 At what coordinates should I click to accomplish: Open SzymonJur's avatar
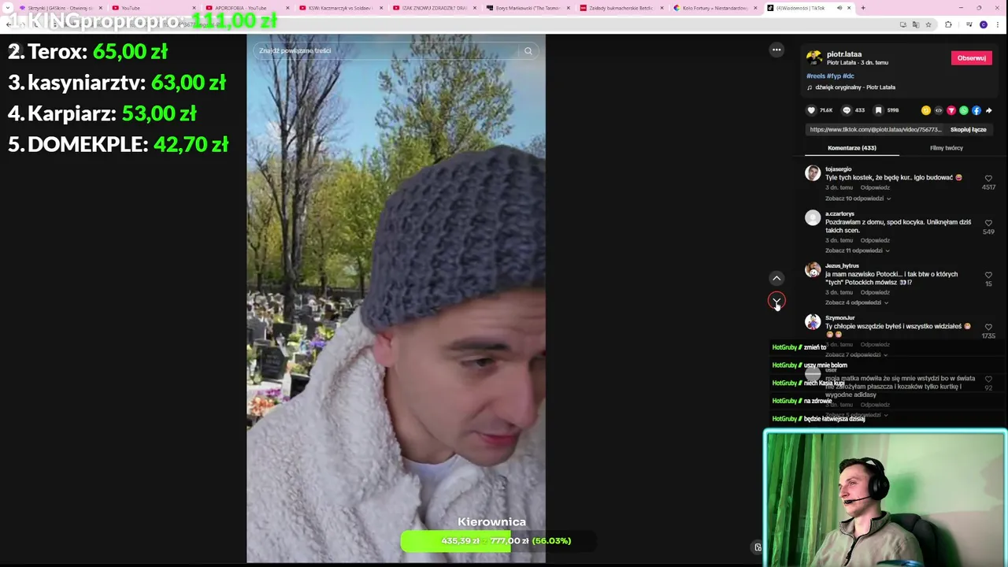coord(813,322)
